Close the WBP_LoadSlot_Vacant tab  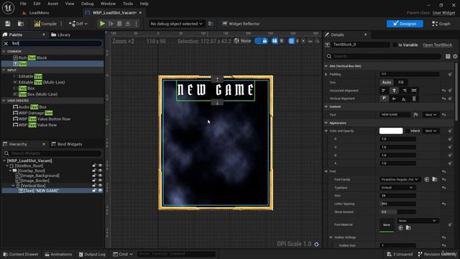[x=141, y=13]
